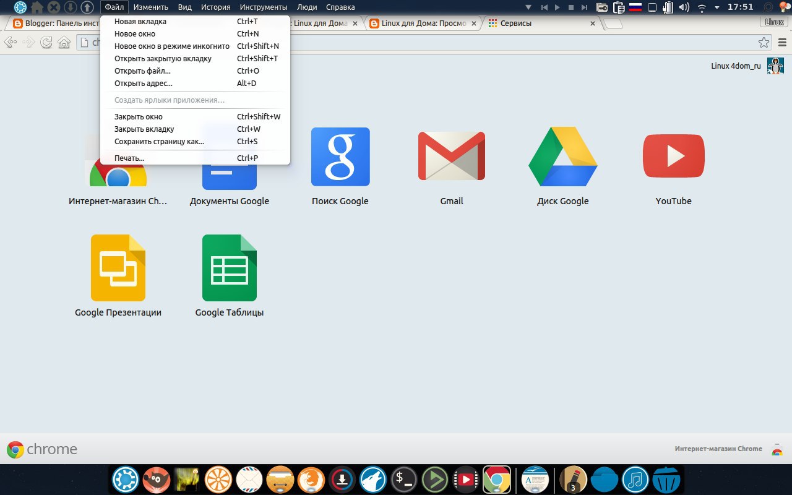The height and width of the screenshot is (495, 792).
Task: Open the Google Search app
Action: coord(340,157)
